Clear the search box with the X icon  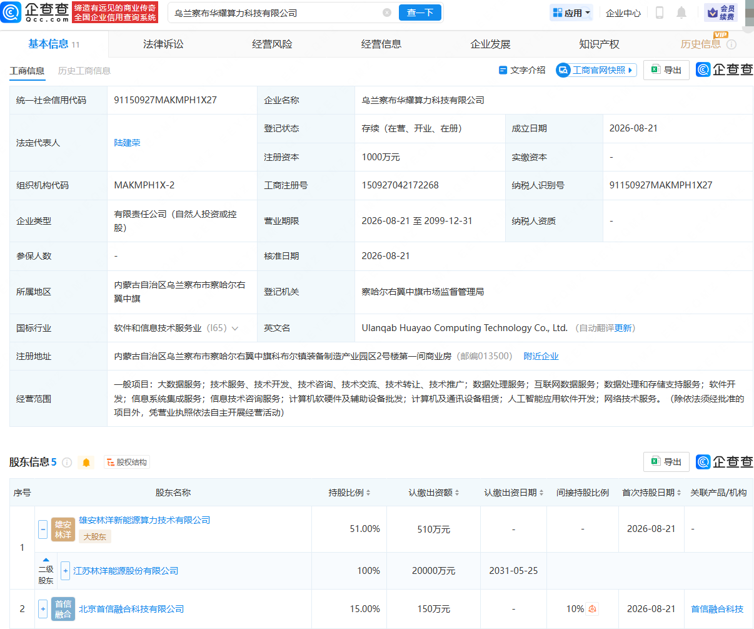click(387, 13)
